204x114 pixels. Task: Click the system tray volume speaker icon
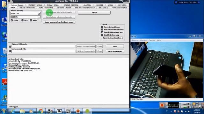pyautogui.click(x=189, y=111)
